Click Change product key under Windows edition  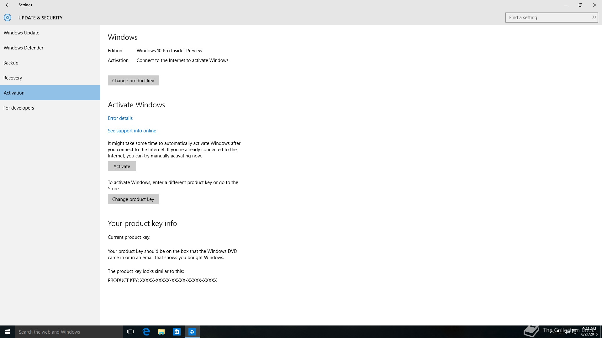133,80
